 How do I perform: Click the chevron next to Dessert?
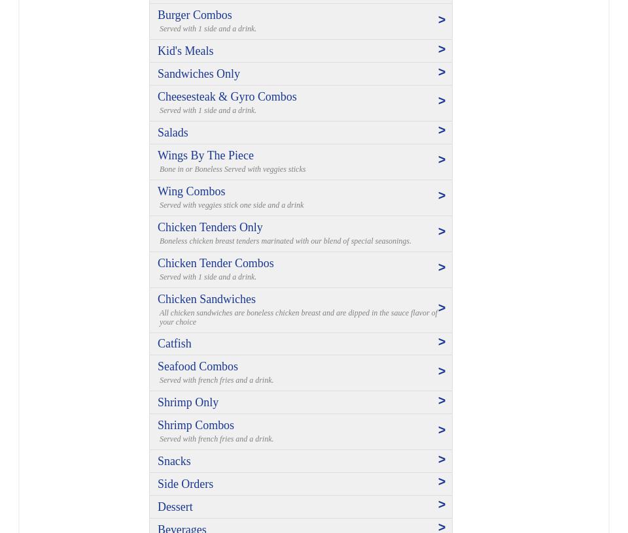(x=442, y=505)
